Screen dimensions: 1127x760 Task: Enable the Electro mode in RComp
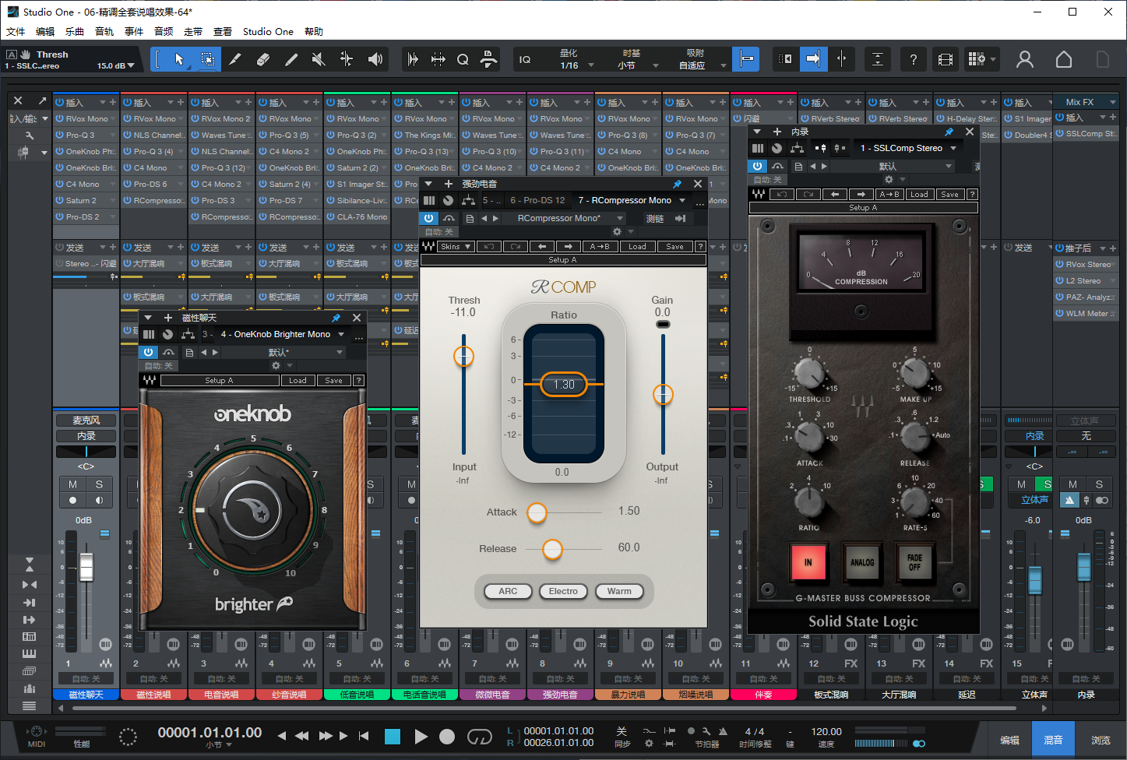pos(563,592)
